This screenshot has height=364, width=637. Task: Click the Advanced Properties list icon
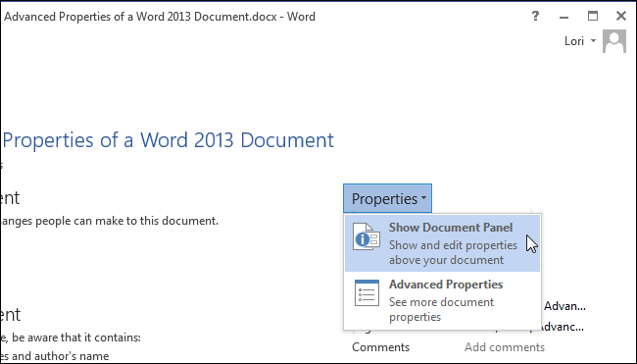367,292
